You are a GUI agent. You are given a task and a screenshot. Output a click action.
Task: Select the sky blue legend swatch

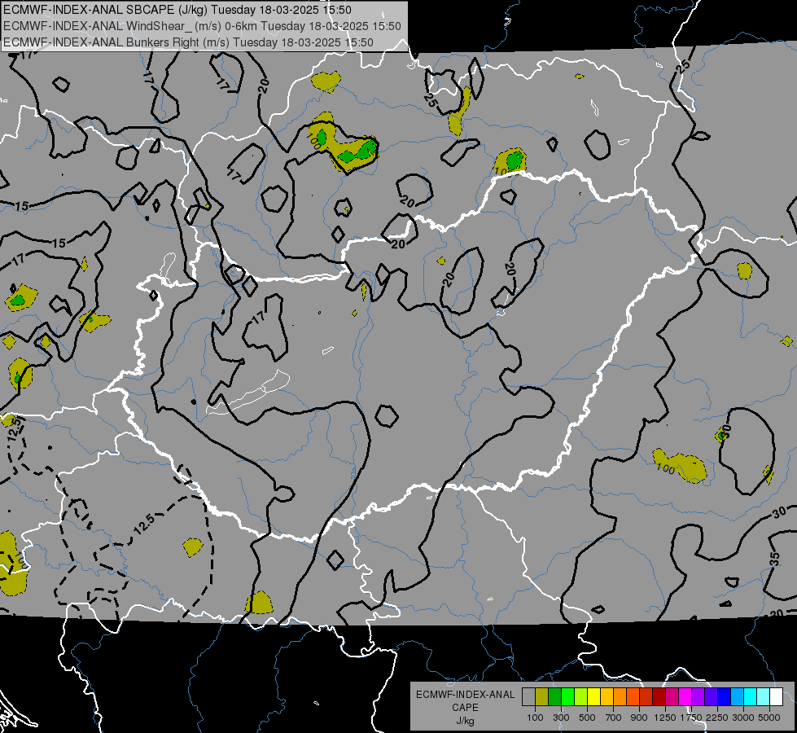pos(737,697)
